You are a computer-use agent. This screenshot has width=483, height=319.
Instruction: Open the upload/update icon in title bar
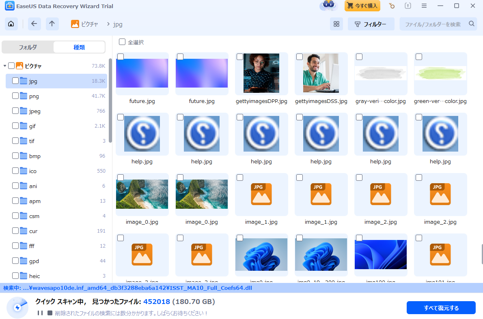(408, 6)
